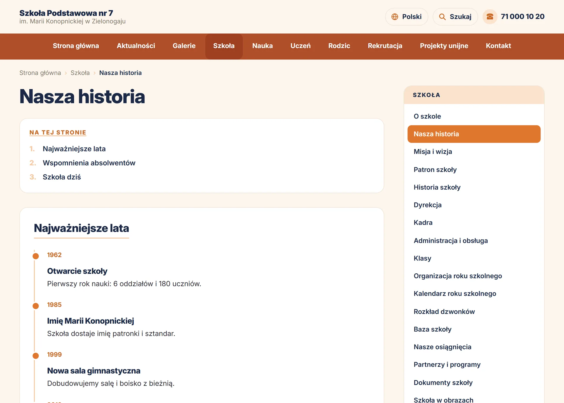Call the number 71 000 10 20
564x403 pixels.
[523, 16]
